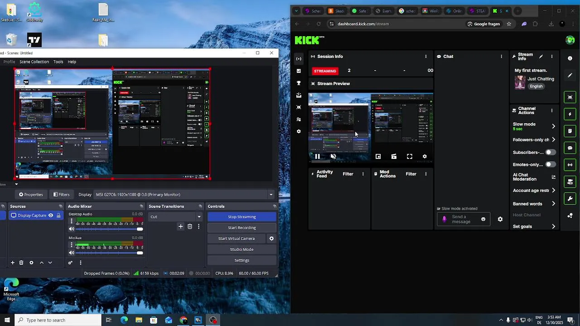Enable Studio Mode in OBS
The image size is (580, 326).
[x=242, y=249]
